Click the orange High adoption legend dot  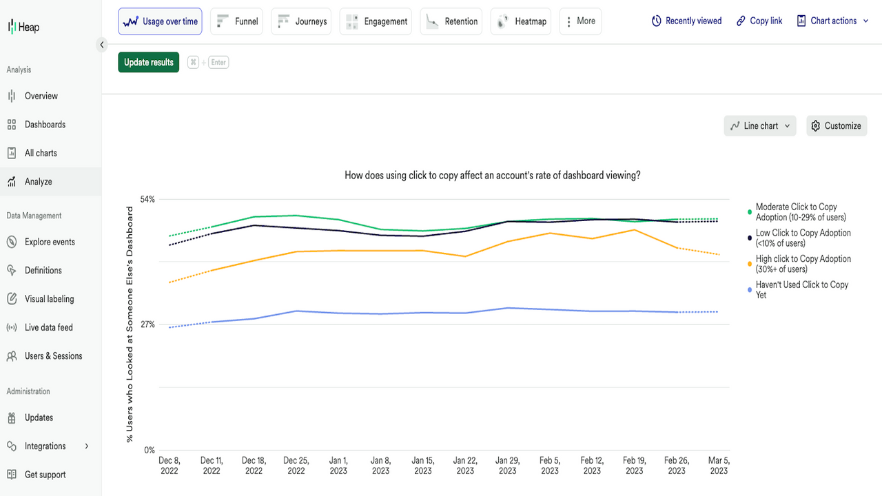tap(749, 264)
